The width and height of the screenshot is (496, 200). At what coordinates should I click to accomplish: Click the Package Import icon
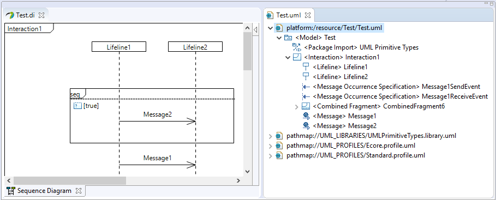click(297, 47)
